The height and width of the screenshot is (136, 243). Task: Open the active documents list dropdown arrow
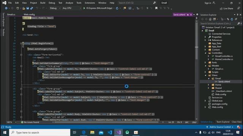coord(194,15)
